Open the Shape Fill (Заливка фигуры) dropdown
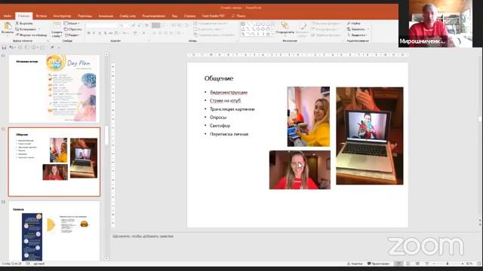 (326, 23)
